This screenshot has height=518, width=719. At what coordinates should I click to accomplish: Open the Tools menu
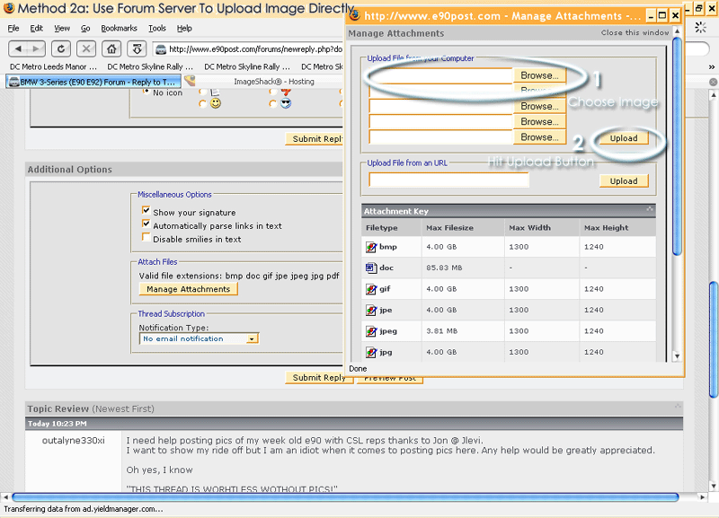tap(156, 29)
